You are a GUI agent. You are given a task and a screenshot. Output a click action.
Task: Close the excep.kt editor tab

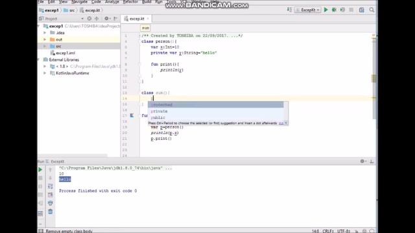(148, 19)
